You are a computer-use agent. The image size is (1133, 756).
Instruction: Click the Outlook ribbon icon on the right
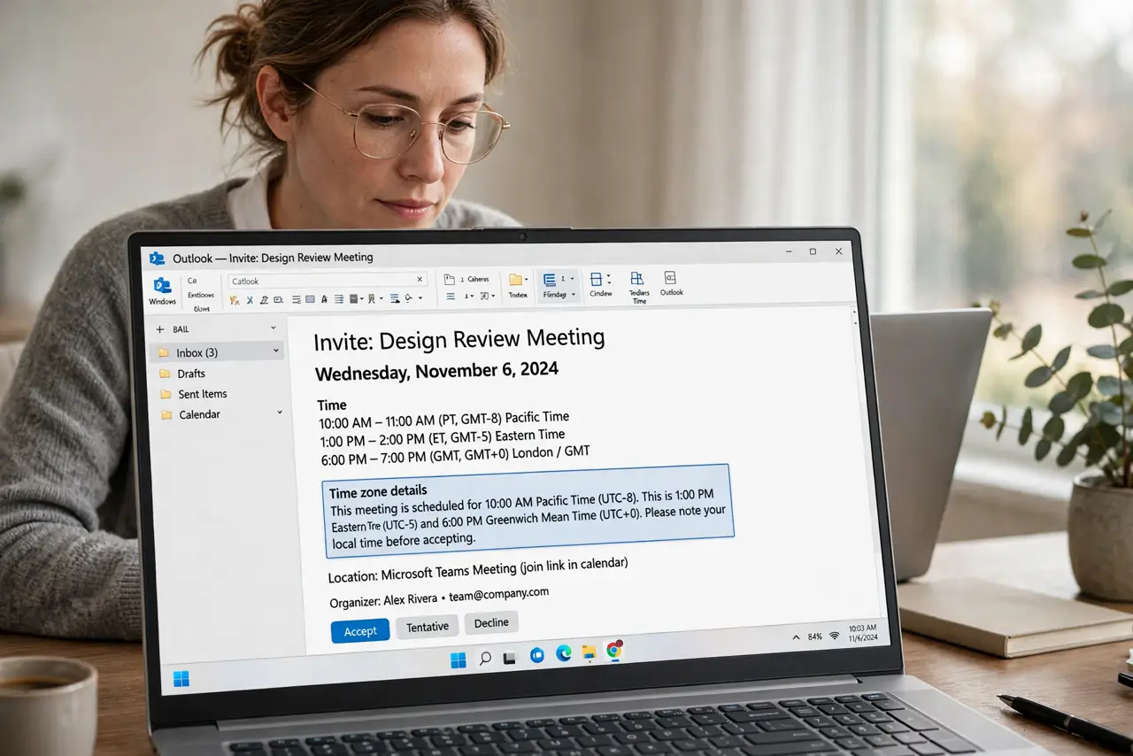(x=670, y=278)
